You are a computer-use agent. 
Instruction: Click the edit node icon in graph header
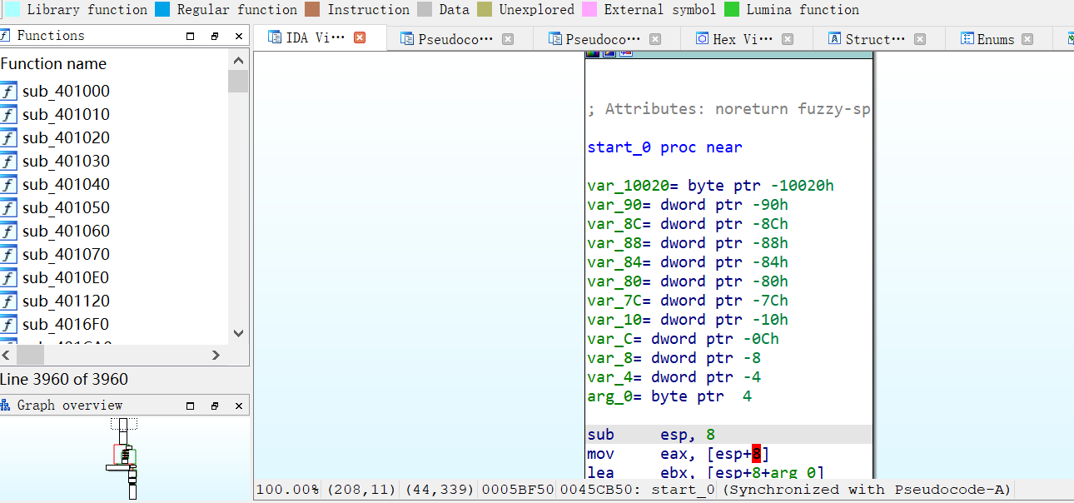(x=609, y=53)
